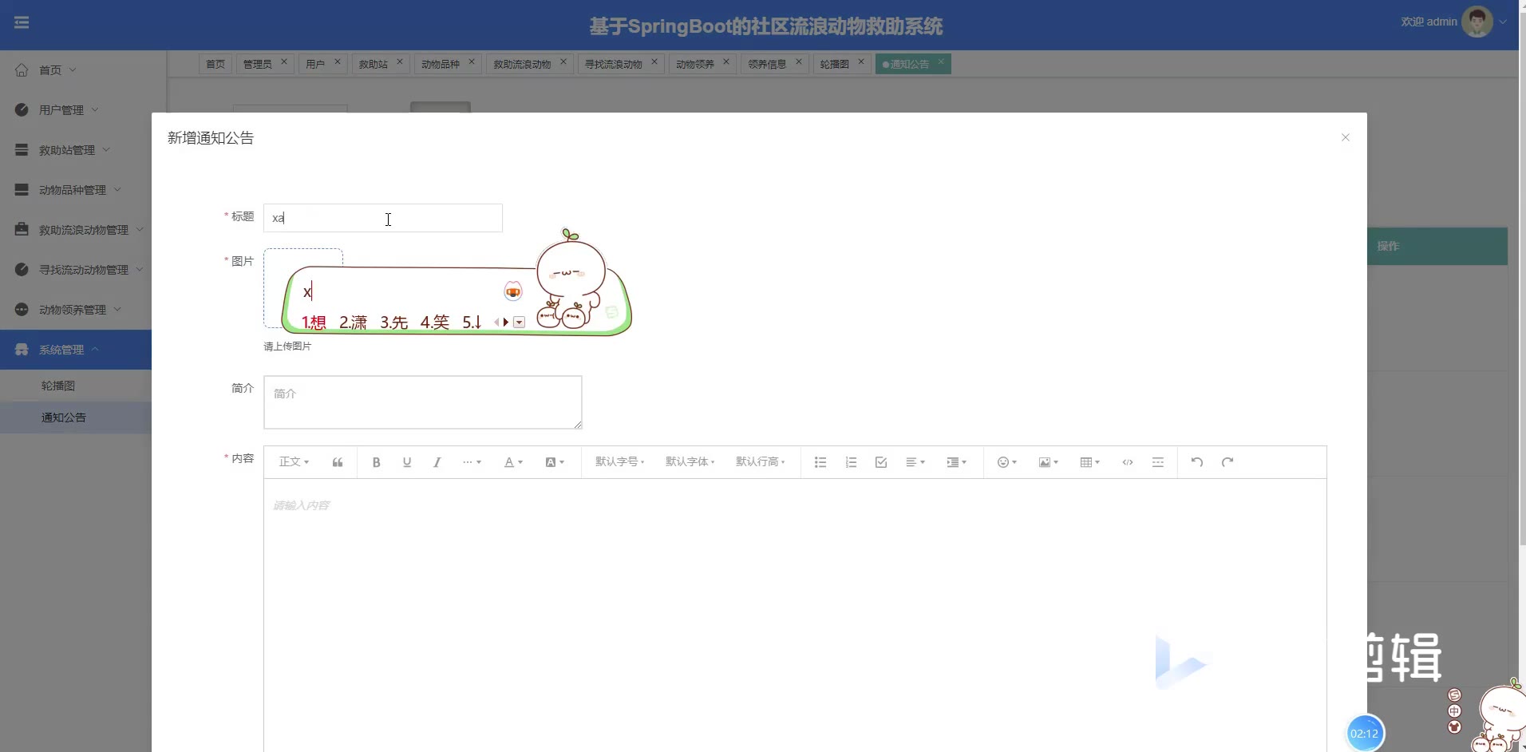Go to next IME candidate page

click(x=506, y=323)
